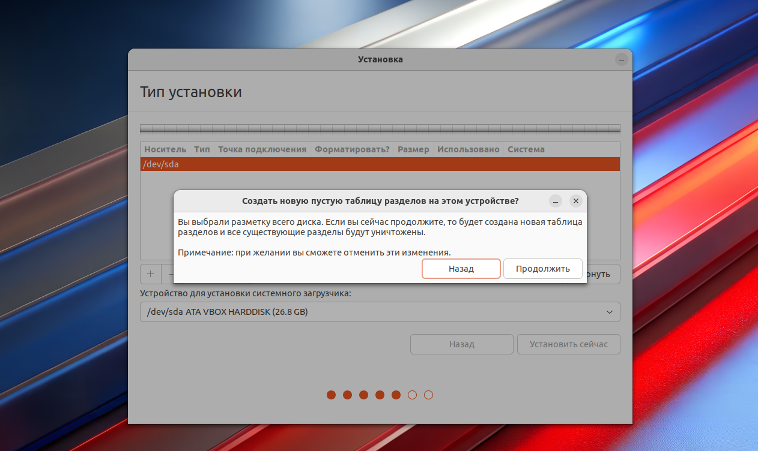Open the bootloader device /dev/sda dropdown
Viewport: 758px width, 451px height.
(380, 312)
